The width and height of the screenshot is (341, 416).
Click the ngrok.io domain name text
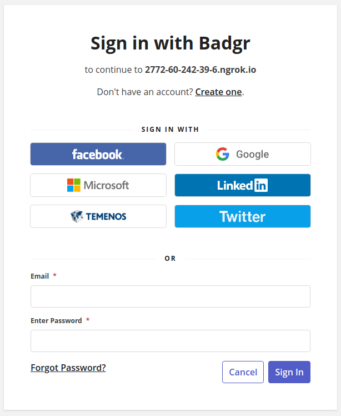[x=200, y=70]
